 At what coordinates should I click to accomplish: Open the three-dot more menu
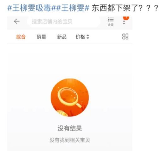pyautogui.click(x=124, y=22)
